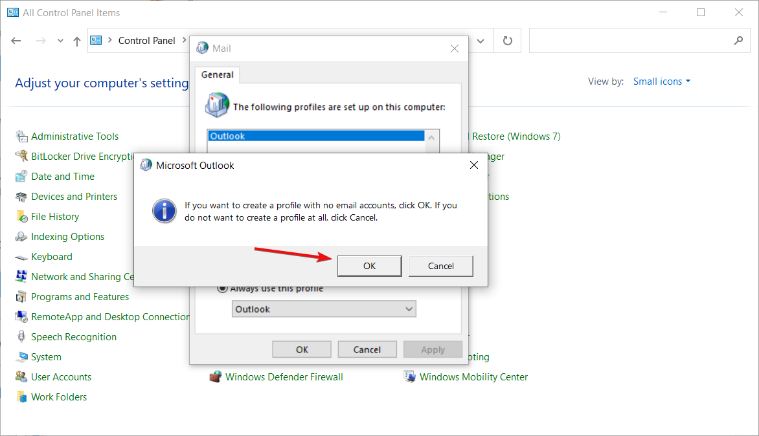Minimize the All Control Panel Items window
Image resolution: width=759 pixels, height=436 pixels.
pyautogui.click(x=663, y=12)
